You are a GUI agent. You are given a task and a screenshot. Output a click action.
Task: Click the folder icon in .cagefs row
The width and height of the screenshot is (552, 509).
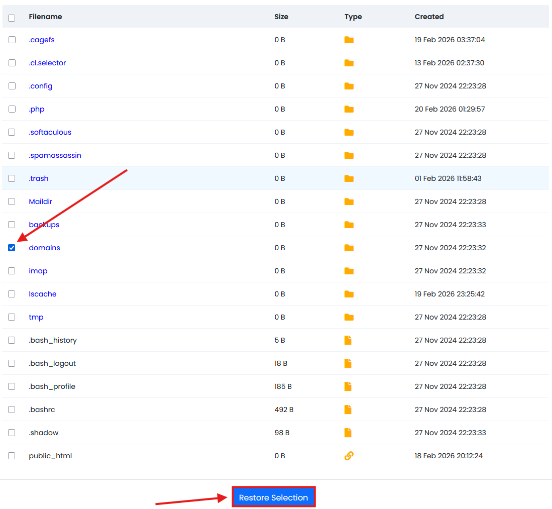(x=349, y=40)
